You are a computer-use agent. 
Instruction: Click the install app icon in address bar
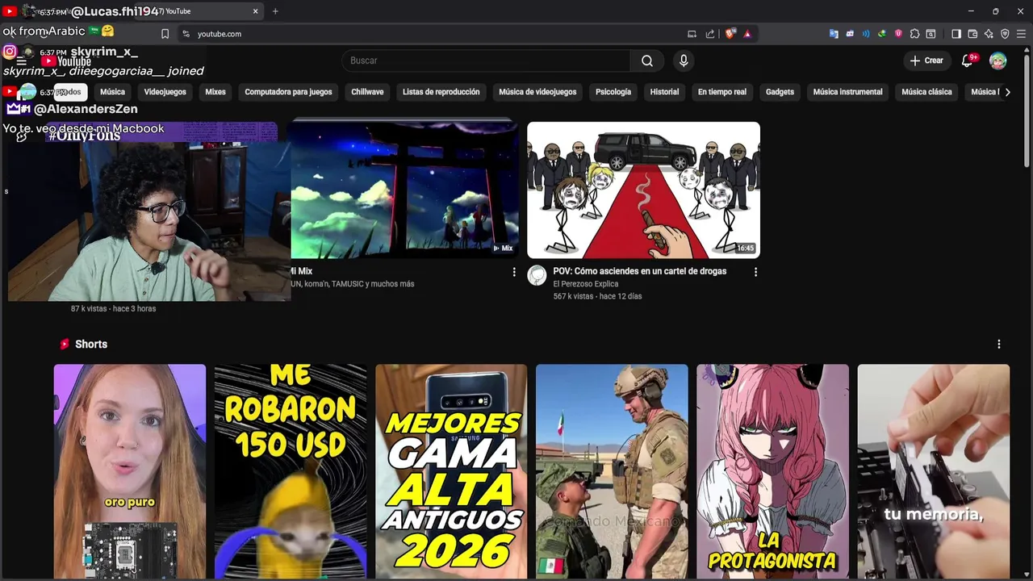(692, 34)
